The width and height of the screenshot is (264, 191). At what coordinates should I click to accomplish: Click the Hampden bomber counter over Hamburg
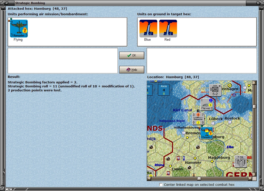coord(207,133)
